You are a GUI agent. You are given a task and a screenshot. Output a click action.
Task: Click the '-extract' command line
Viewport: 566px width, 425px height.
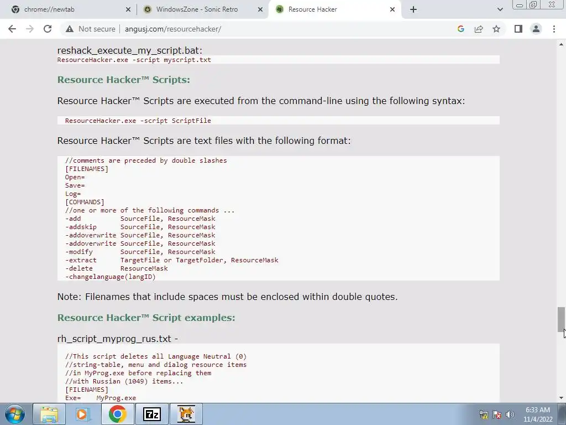pos(172,260)
